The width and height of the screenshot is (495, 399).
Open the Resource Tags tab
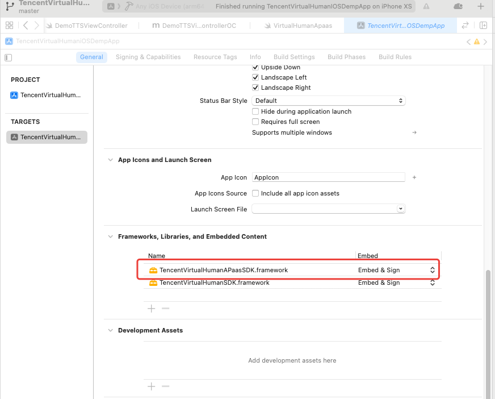(215, 57)
